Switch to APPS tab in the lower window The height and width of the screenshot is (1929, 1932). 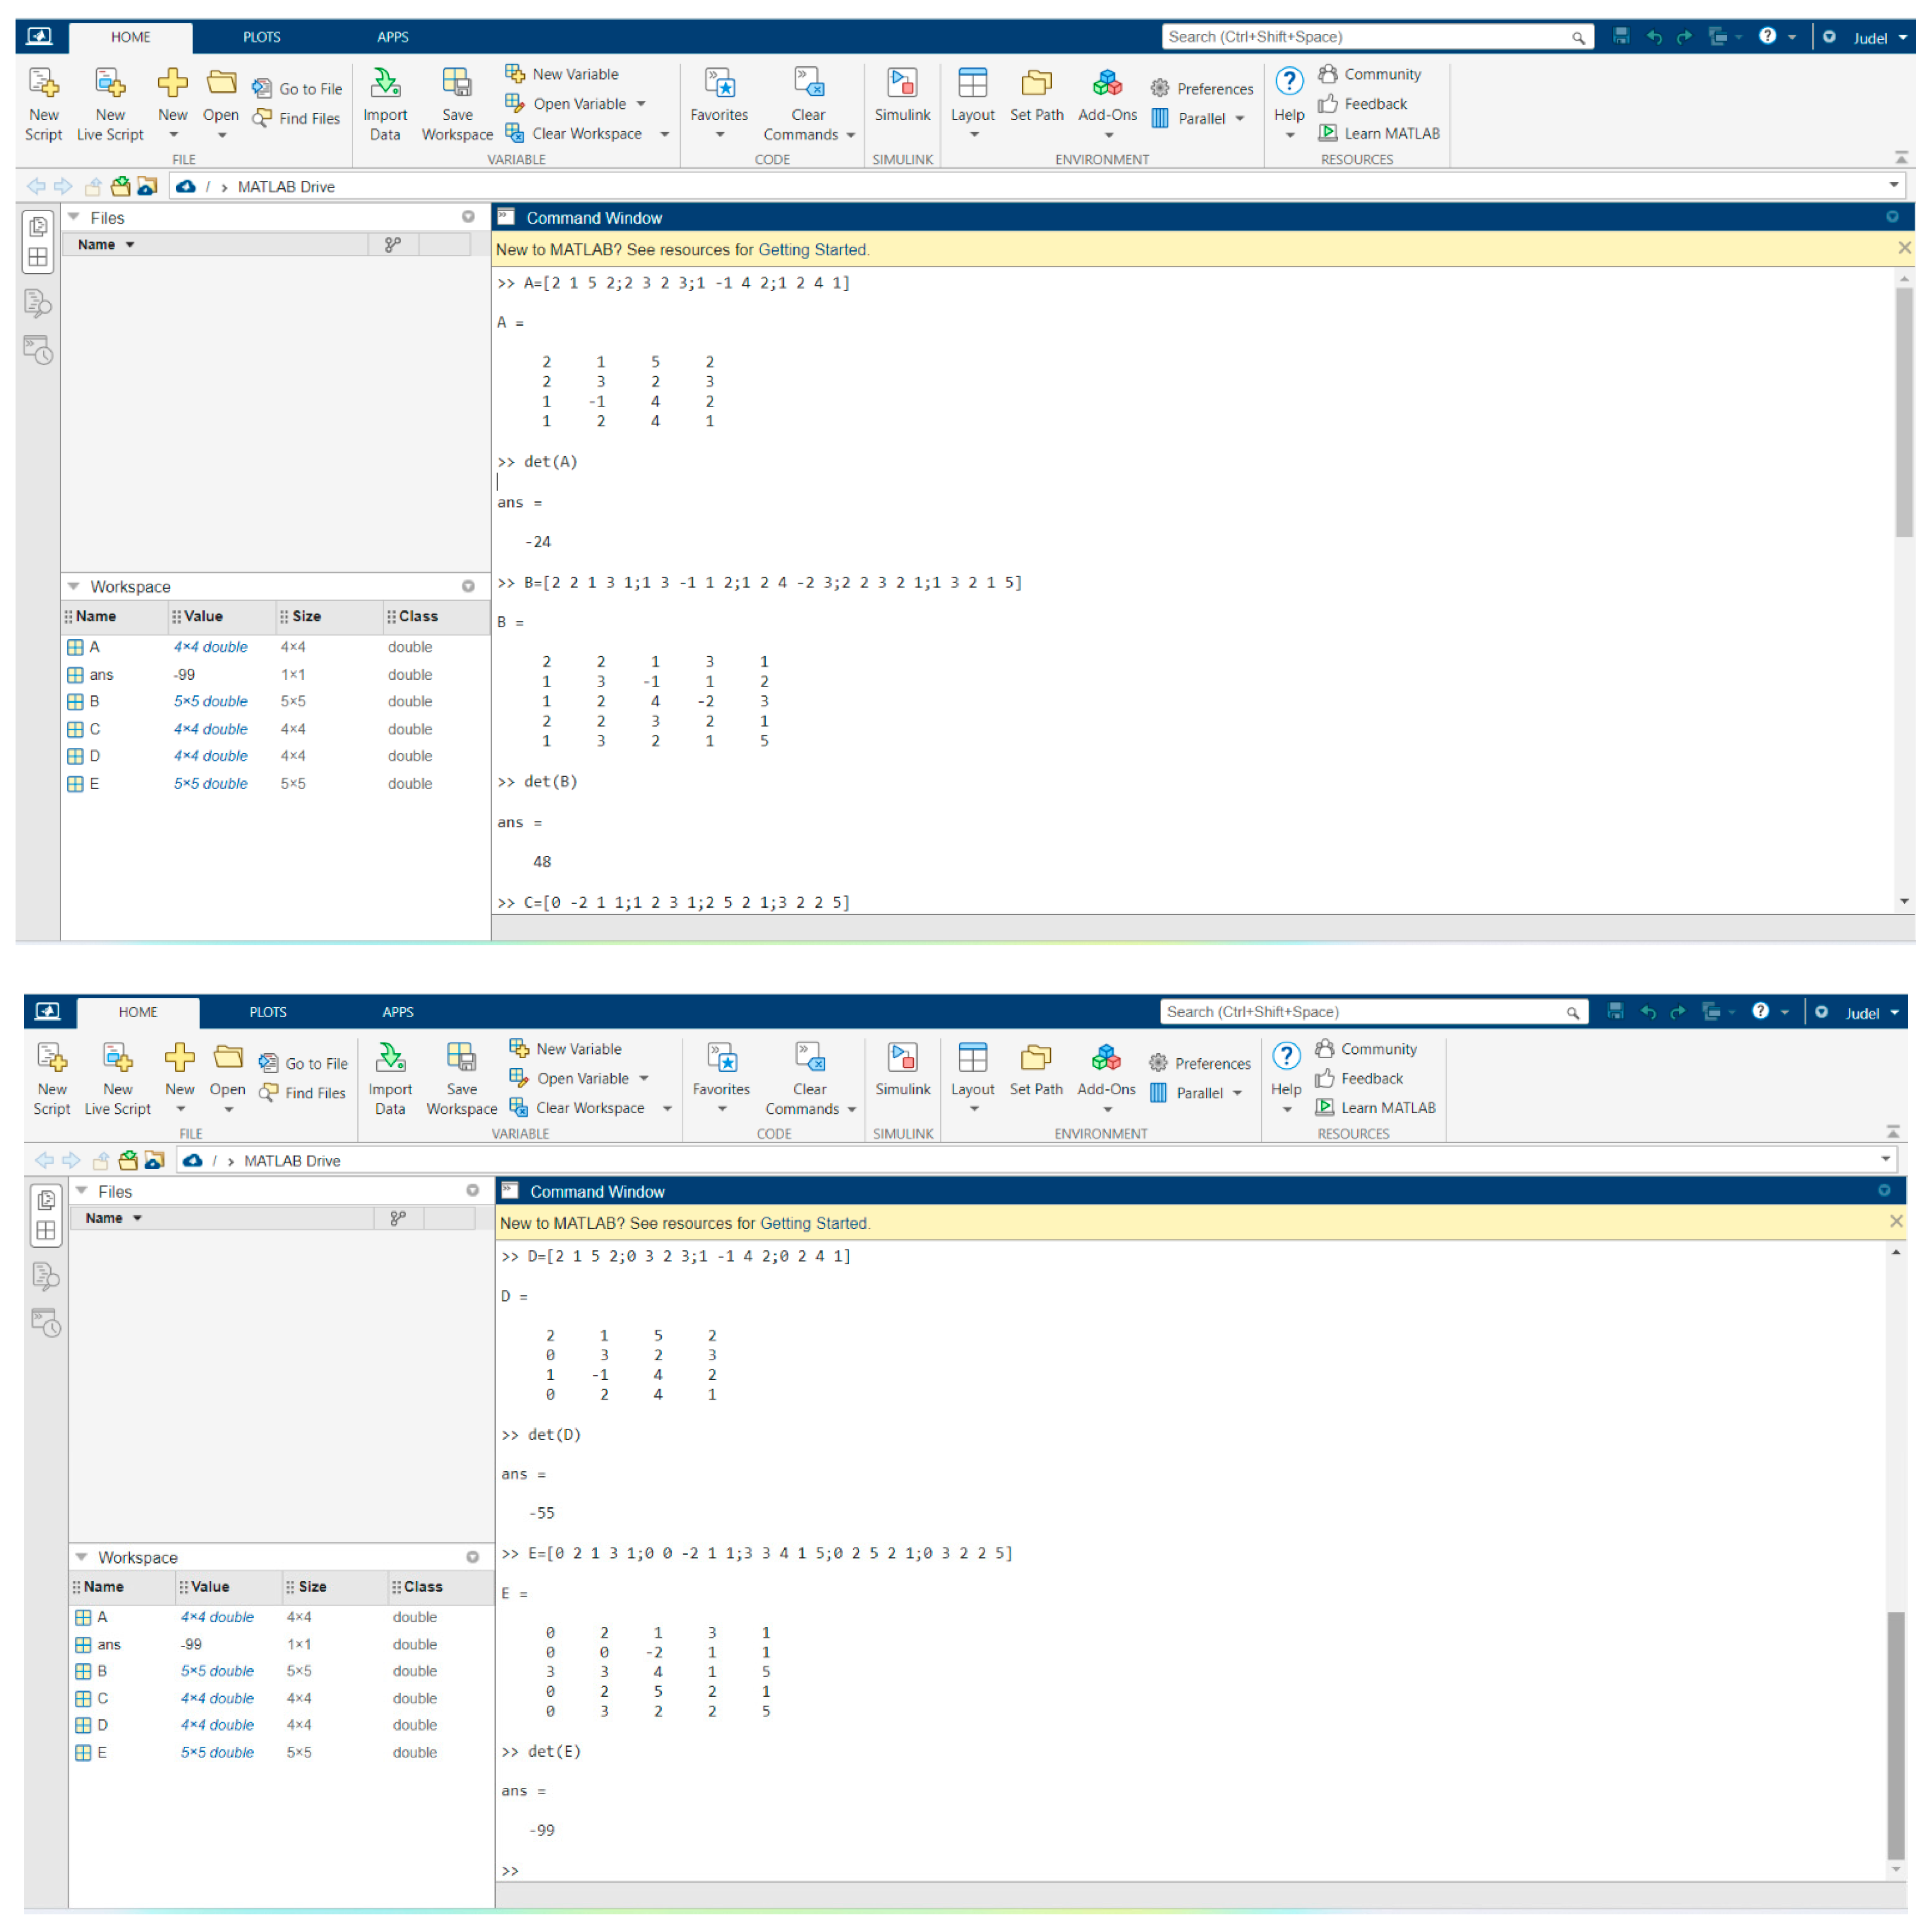pyautogui.click(x=397, y=1011)
